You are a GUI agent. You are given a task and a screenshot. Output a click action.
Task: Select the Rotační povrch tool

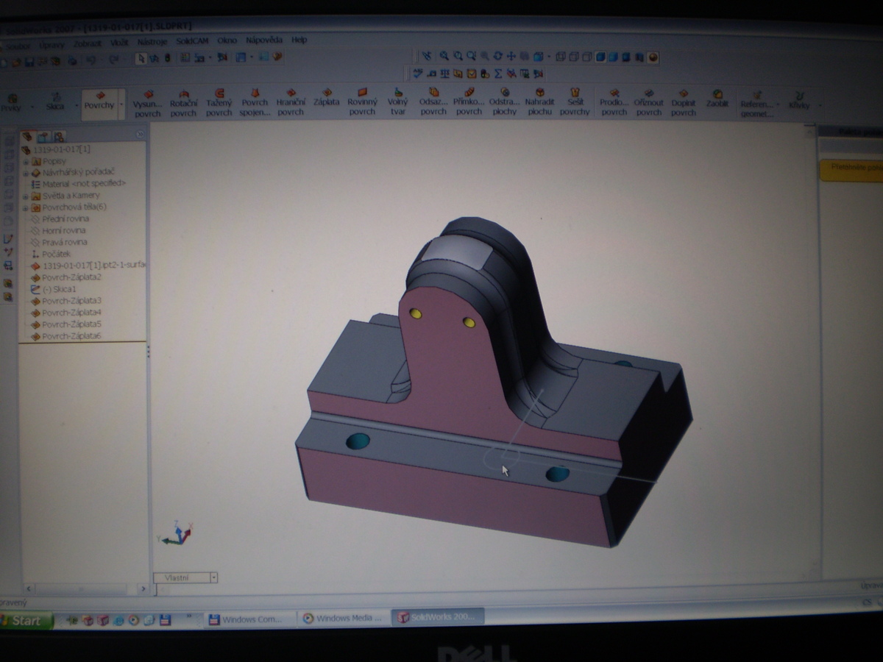(x=183, y=103)
